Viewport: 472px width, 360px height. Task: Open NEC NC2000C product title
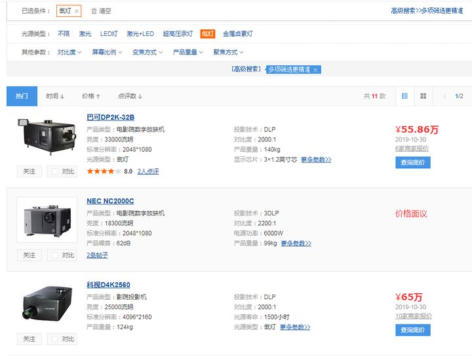pyautogui.click(x=110, y=201)
